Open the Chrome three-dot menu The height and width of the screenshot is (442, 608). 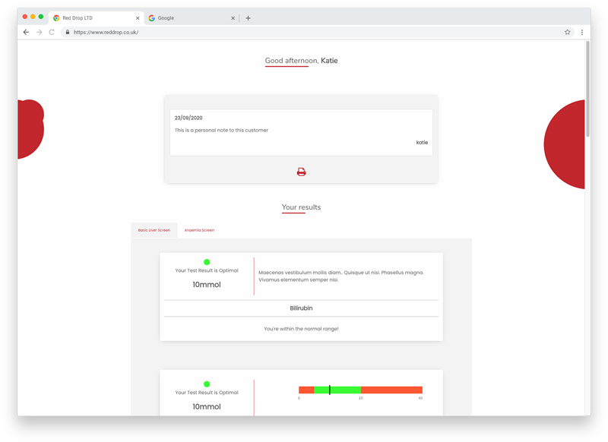tap(581, 32)
